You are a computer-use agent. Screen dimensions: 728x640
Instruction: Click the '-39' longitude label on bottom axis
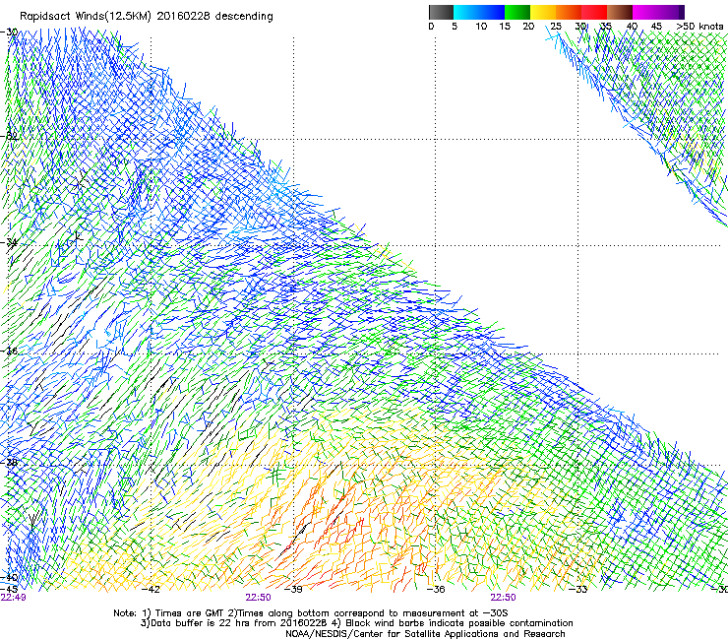293,590
